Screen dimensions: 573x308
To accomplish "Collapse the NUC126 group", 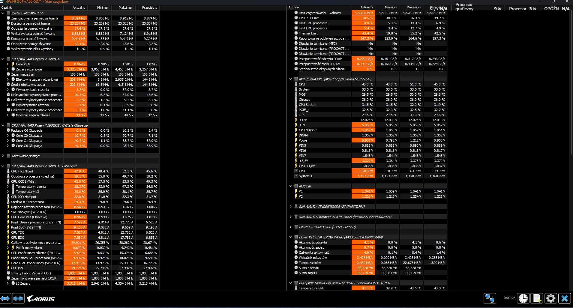I will pyautogui.click(x=290, y=186).
